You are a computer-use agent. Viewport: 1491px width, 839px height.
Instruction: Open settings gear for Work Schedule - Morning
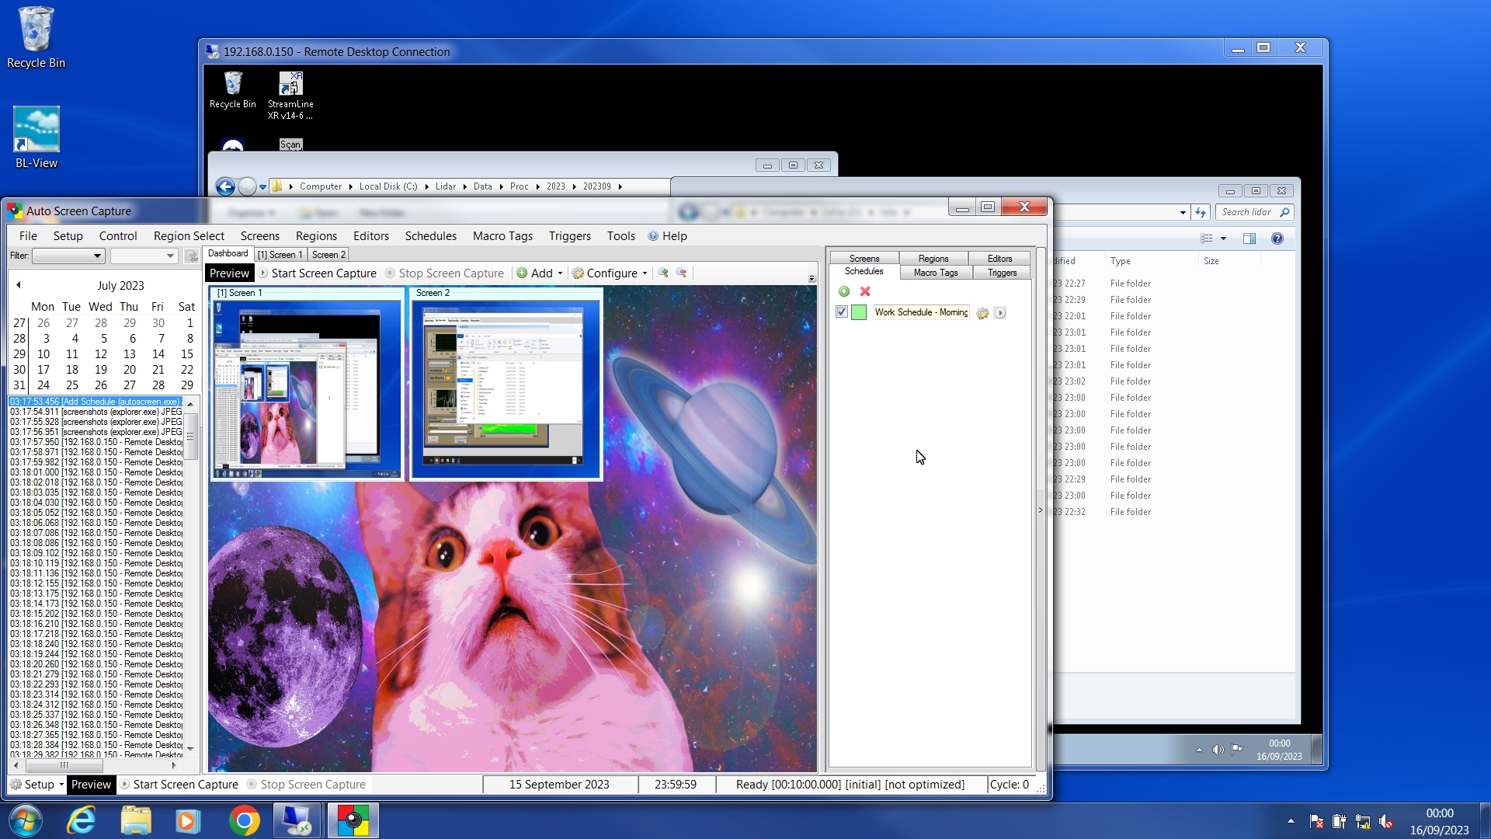coord(982,313)
